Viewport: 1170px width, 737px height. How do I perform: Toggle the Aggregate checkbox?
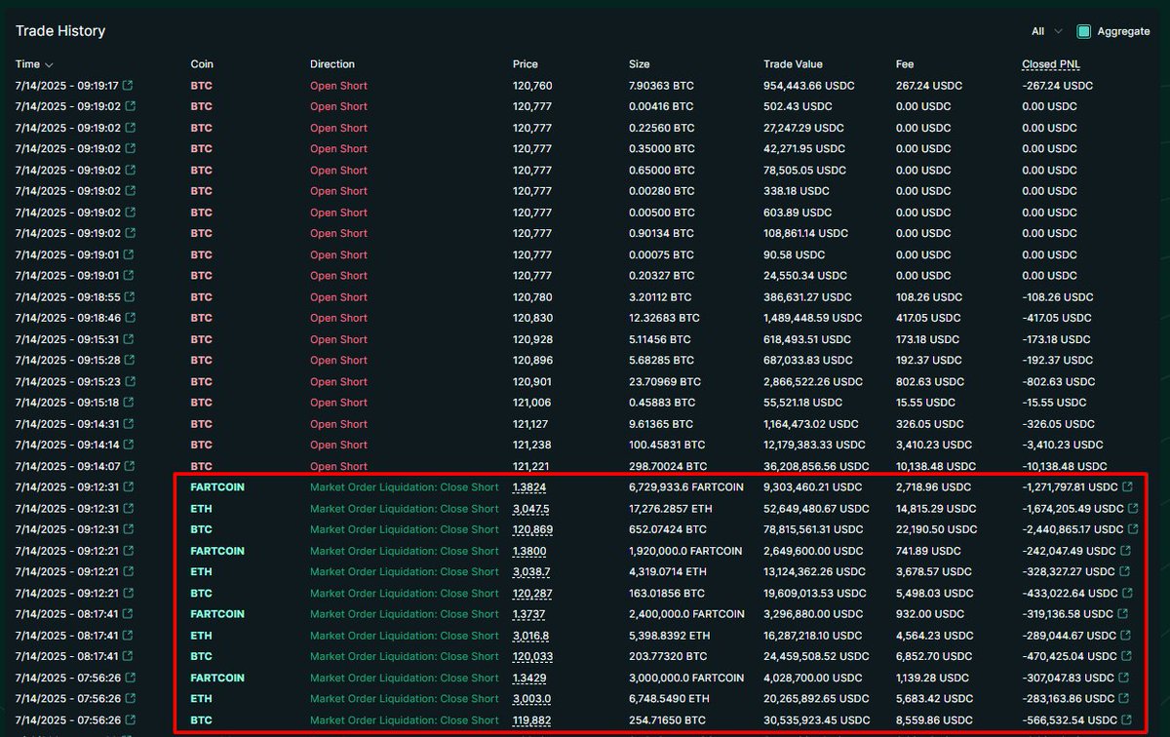(1083, 31)
